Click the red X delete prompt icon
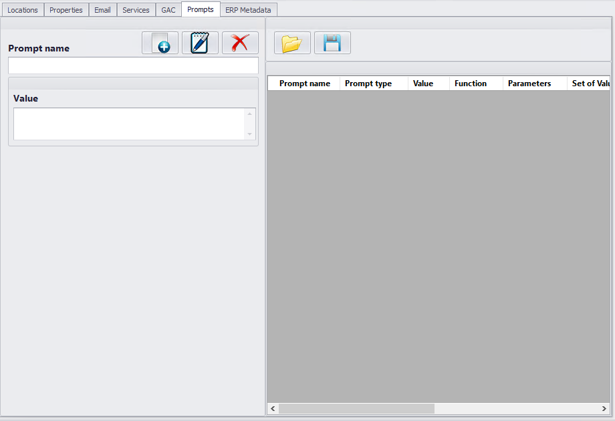Screen dimensions: 615x421 240,43
